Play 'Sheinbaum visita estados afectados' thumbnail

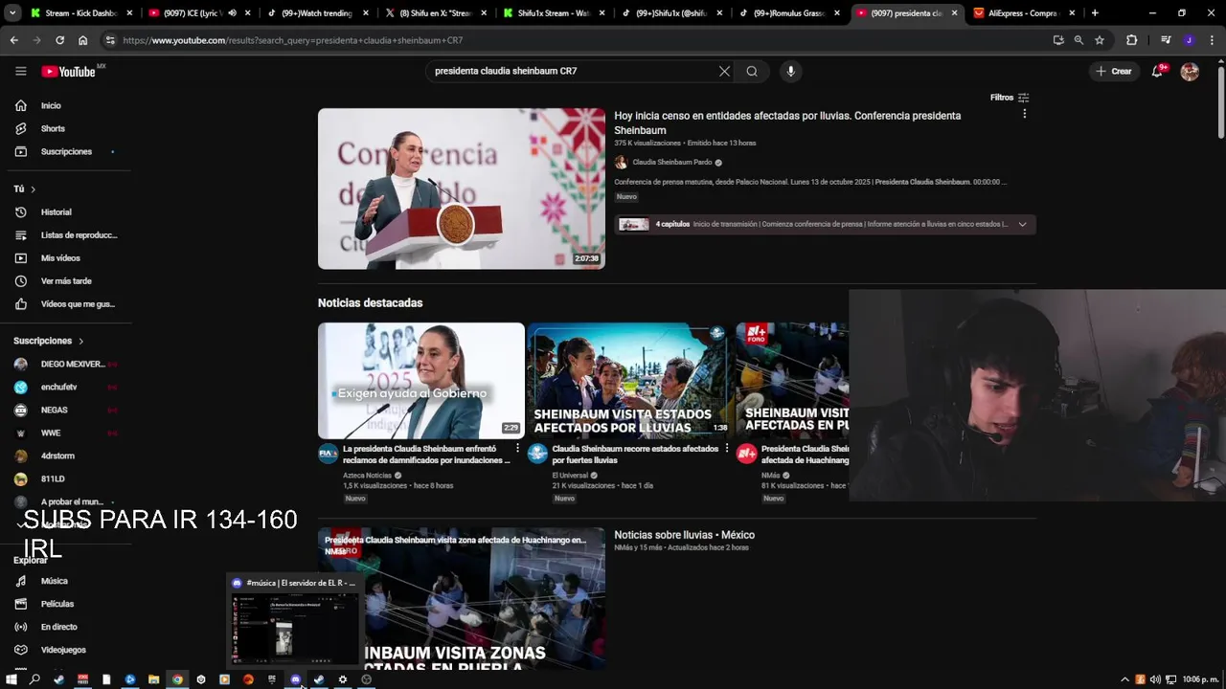[629, 380]
